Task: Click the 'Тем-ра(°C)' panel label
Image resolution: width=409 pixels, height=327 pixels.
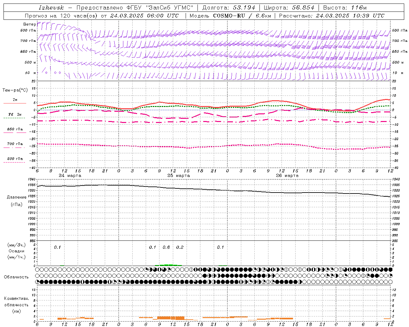Action: (15, 90)
